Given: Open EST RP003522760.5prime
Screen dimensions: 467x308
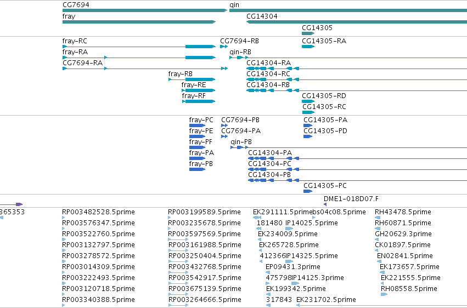Looking at the screenshot, I should [x=98, y=234].
